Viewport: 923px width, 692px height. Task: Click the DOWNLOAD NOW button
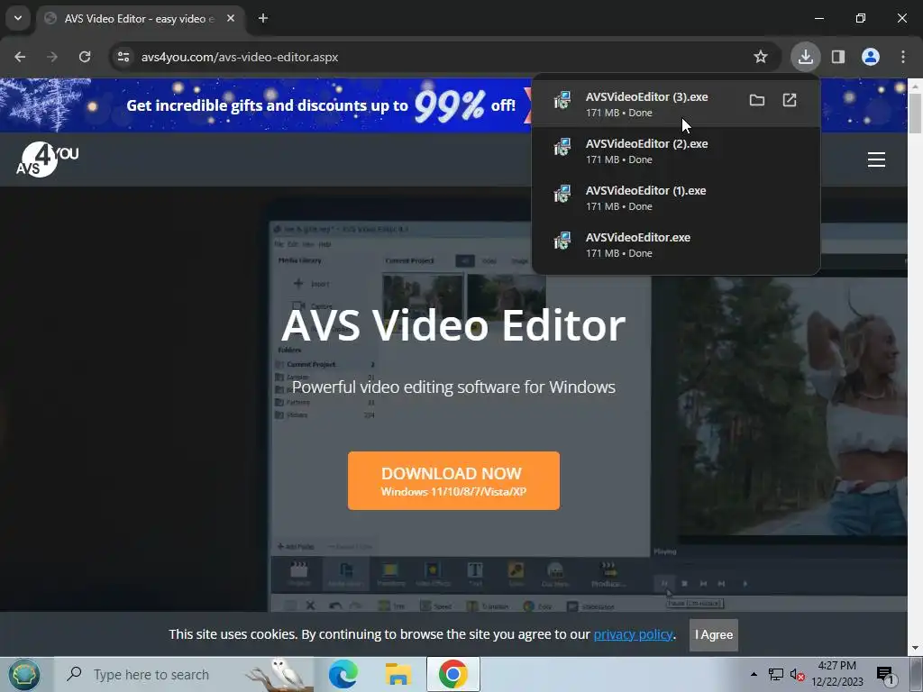click(x=453, y=481)
